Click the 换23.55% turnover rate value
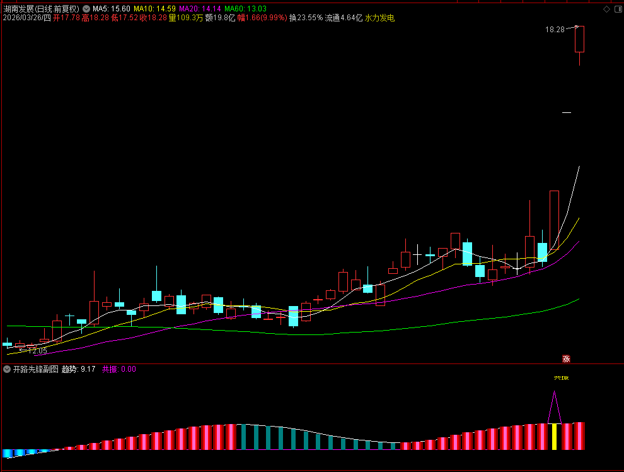The height and width of the screenshot is (472, 624). click(x=306, y=18)
